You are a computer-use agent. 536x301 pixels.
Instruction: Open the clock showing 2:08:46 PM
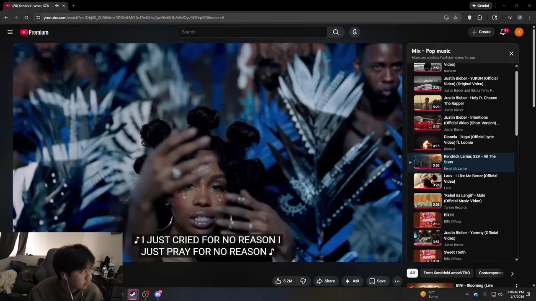pyautogui.click(x=515, y=294)
